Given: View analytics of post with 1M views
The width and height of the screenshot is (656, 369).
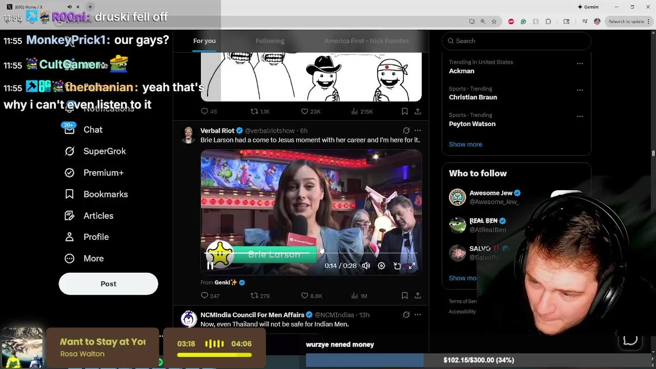Looking at the screenshot, I should [359, 296].
